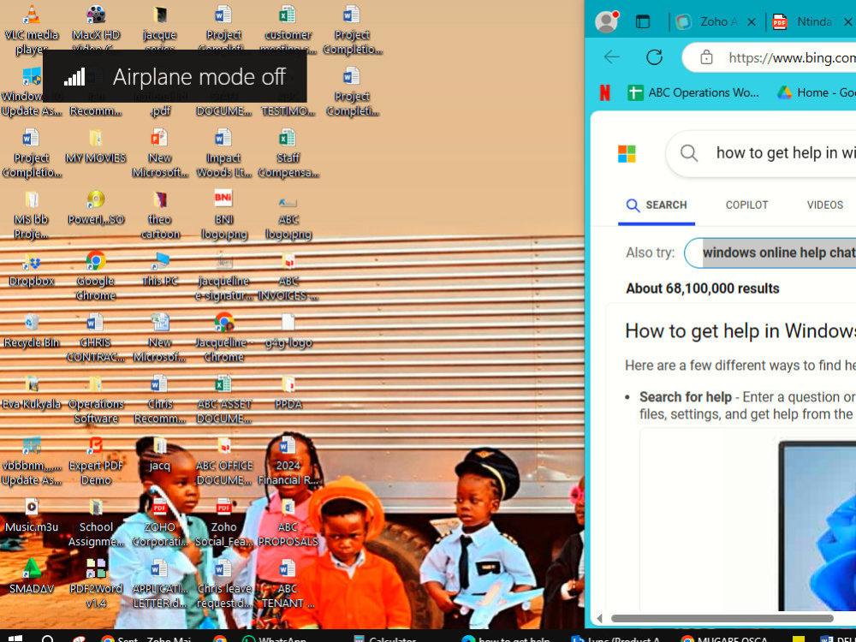Select Eva Kukyala file icon
Viewport: 856px width, 642px height.
click(32, 393)
